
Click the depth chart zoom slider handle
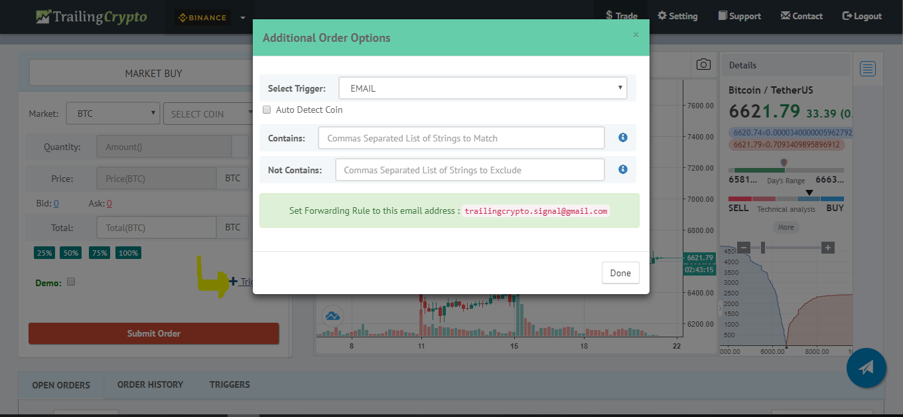coord(763,248)
